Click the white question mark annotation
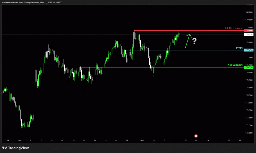 point(194,41)
